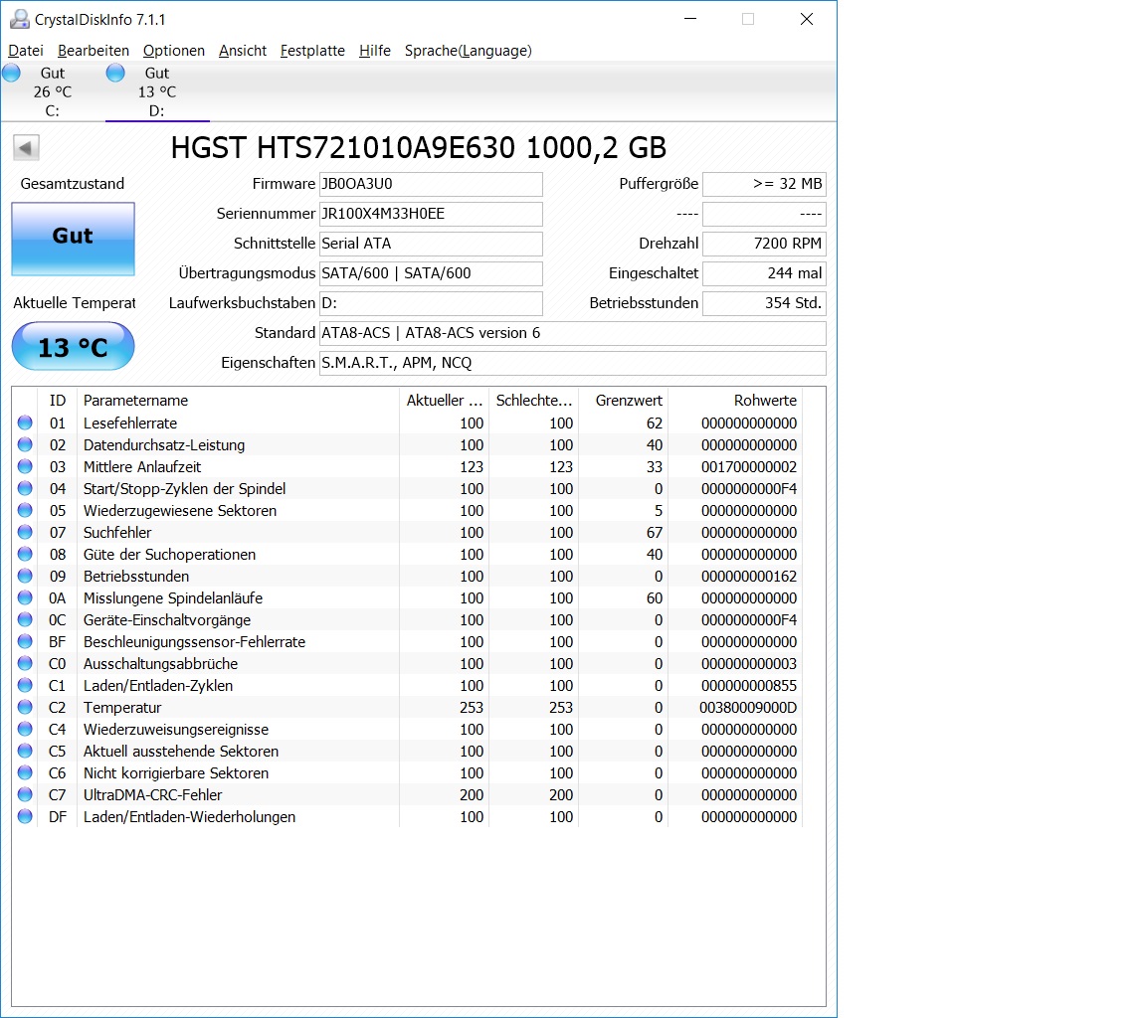Click status icon for Nicht korrigierbare Sektoren
The width and height of the screenshot is (1146, 1018).
tap(25, 773)
